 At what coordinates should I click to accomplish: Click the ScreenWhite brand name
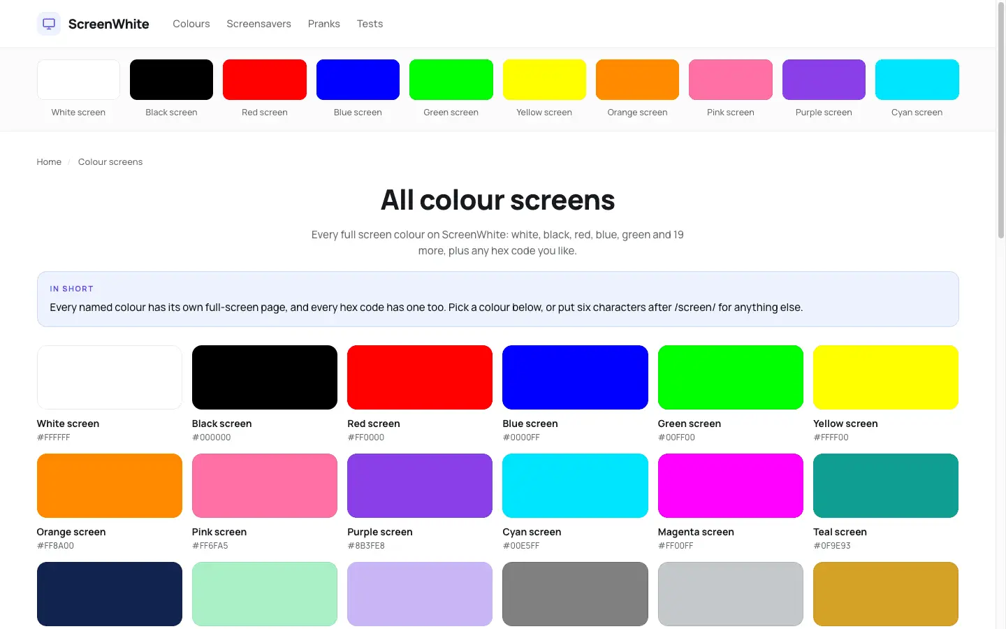(108, 24)
